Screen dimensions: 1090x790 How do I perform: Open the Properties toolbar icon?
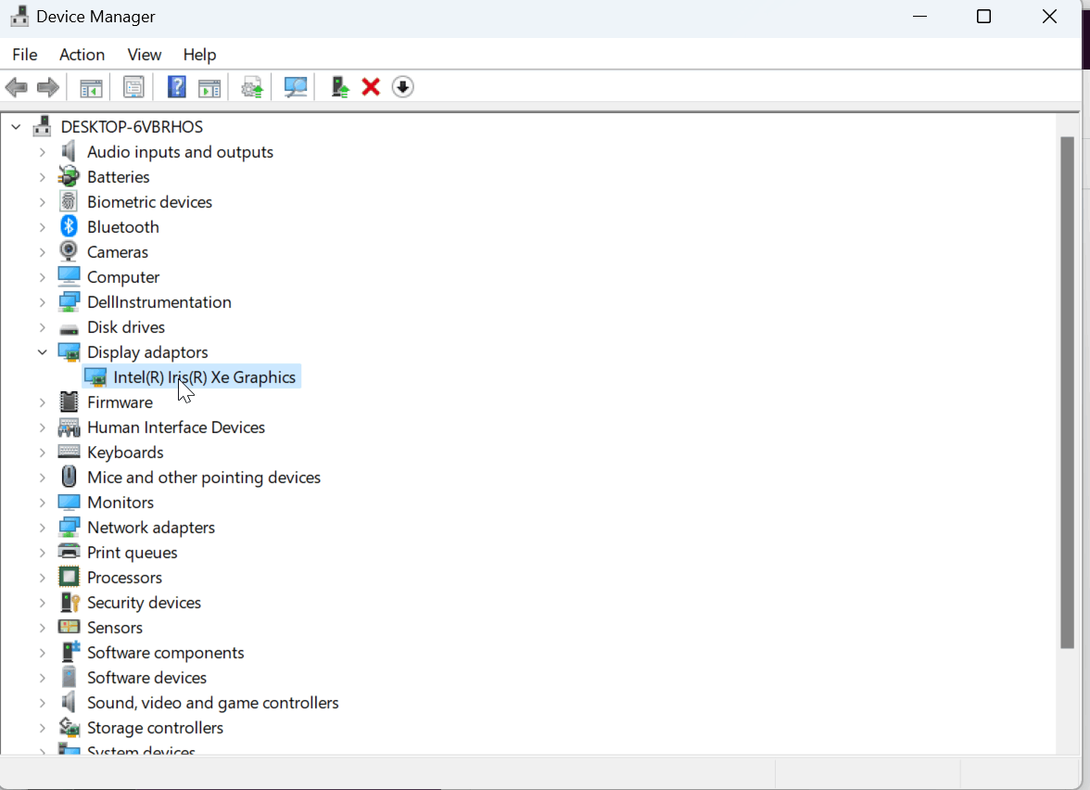pos(133,87)
